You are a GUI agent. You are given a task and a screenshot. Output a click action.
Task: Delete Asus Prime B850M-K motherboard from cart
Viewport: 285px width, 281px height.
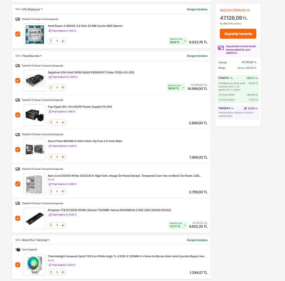(51, 157)
